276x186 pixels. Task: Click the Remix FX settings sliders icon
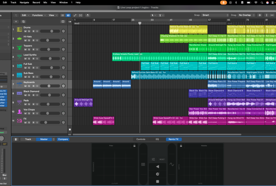(153, 159)
